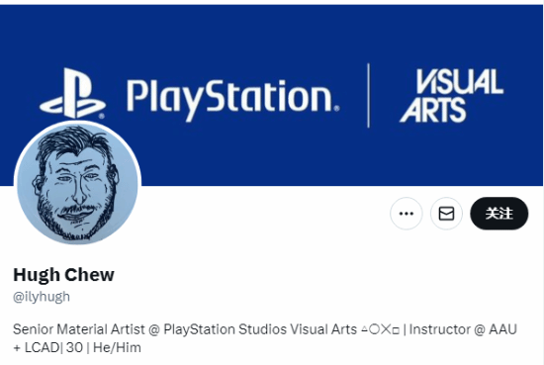Viewport: 544px width, 365px height.
Task: Click the age "30" in the bio
Action: [74, 347]
